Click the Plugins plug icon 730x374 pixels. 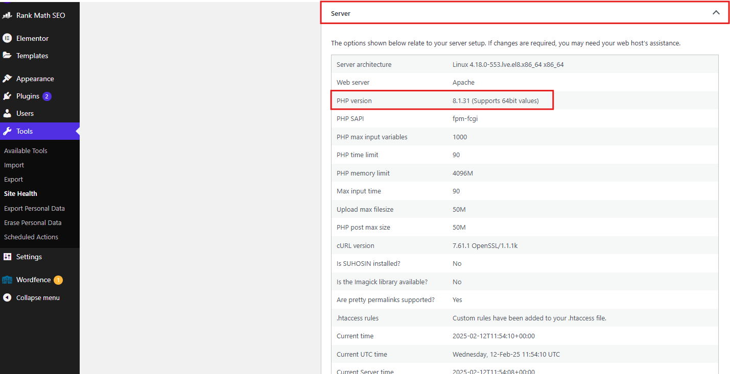(7, 96)
